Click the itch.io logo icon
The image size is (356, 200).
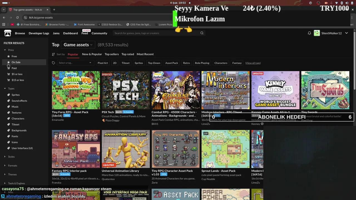pos(8,33)
